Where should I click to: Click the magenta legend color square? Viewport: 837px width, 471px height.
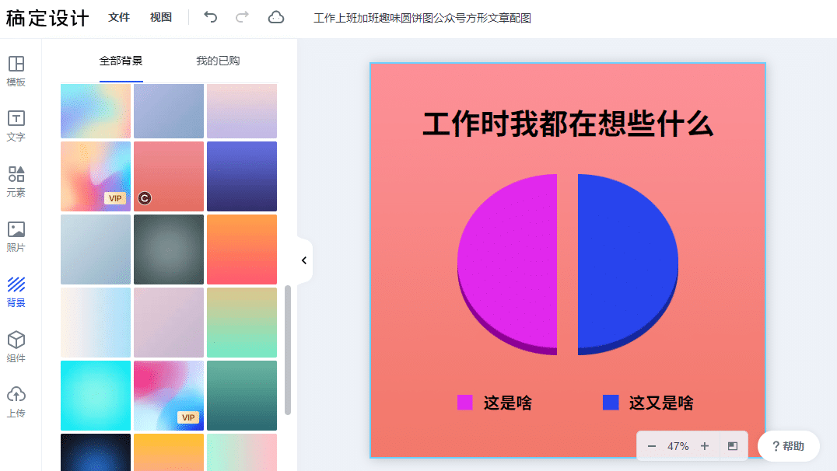[465, 402]
